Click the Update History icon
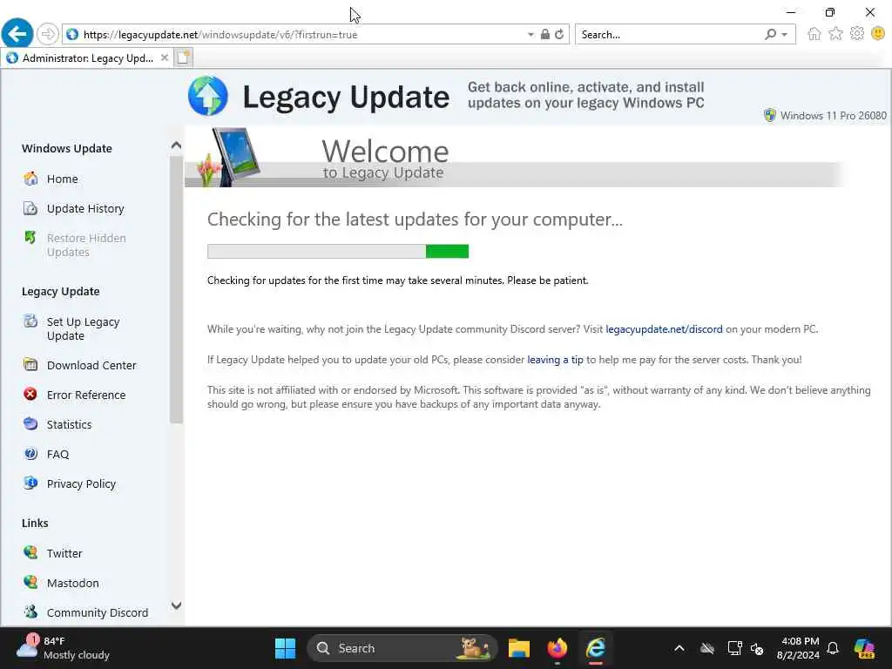The height and width of the screenshot is (669, 892). (30, 208)
